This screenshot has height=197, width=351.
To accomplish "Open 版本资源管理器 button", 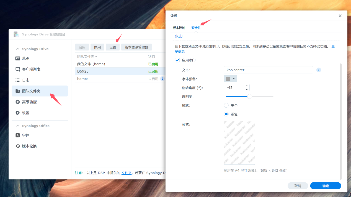I will [x=136, y=47].
